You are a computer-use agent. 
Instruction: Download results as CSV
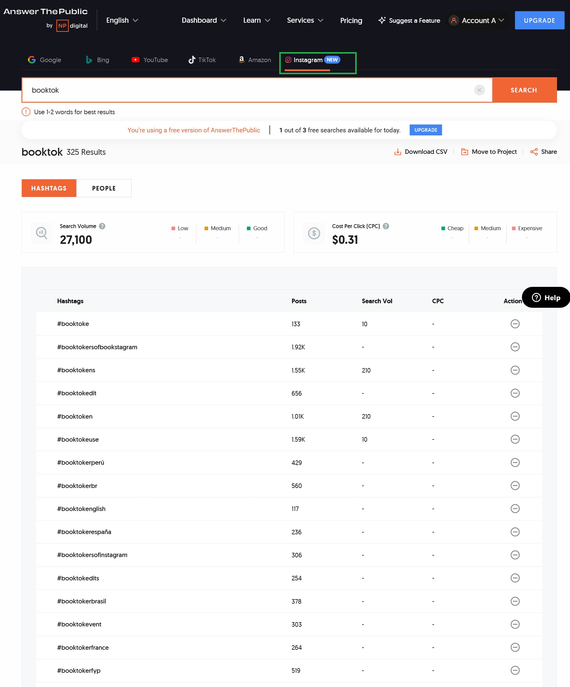pos(421,152)
